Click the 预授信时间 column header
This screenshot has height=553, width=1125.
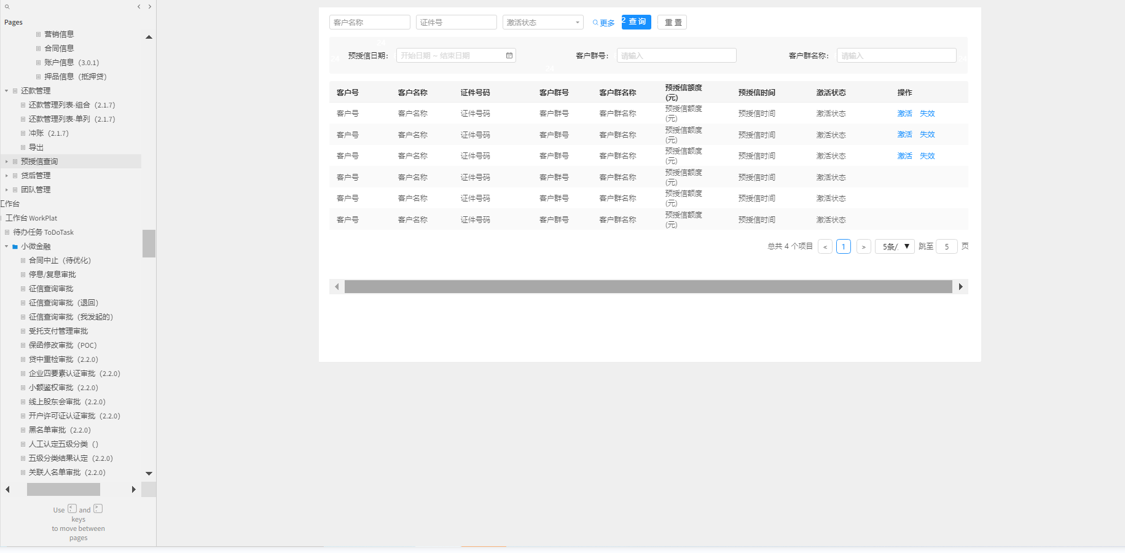click(x=757, y=93)
